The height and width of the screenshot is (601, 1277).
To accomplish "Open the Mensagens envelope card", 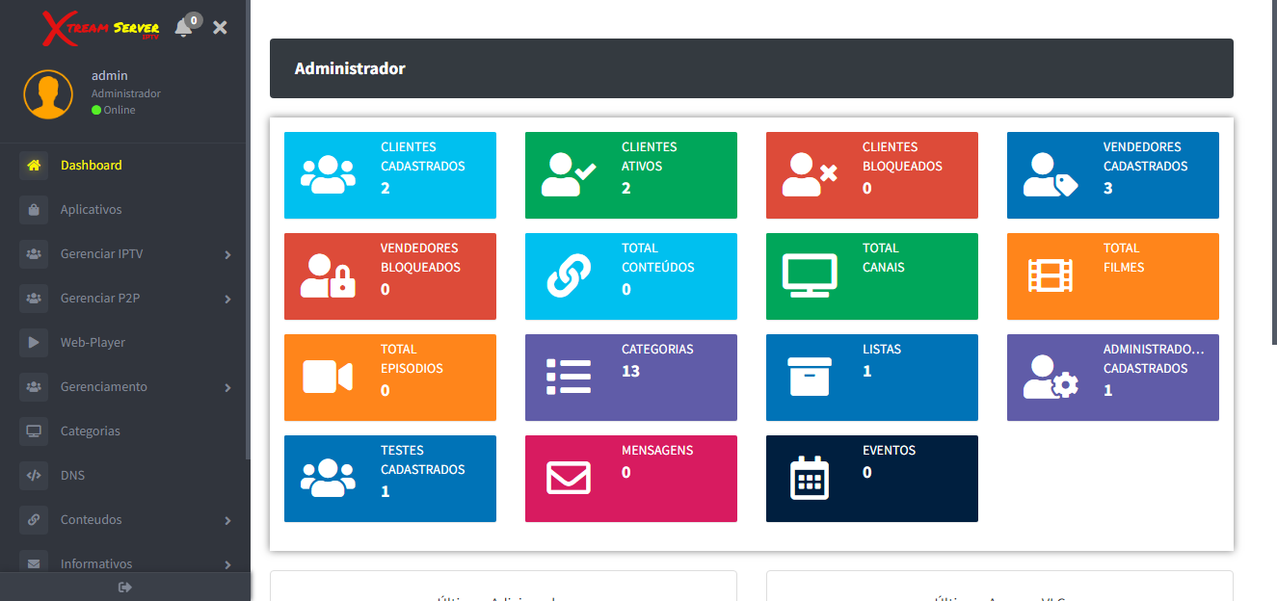I will (630, 479).
